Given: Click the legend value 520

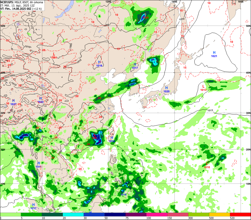Looking at the screenshot, I should 232,218.
